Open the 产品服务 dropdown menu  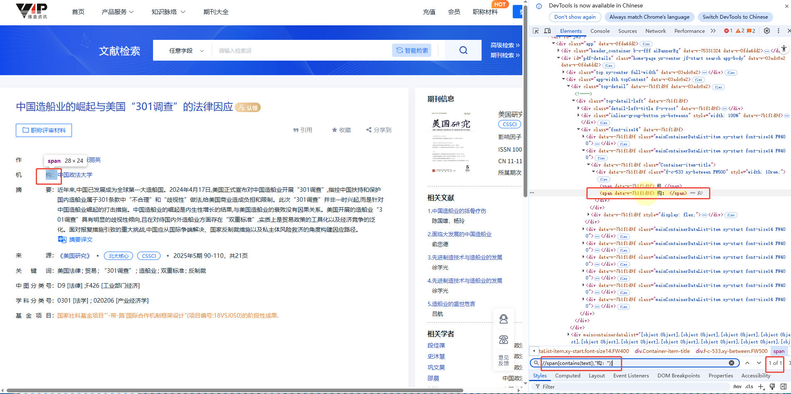(118, 12)
